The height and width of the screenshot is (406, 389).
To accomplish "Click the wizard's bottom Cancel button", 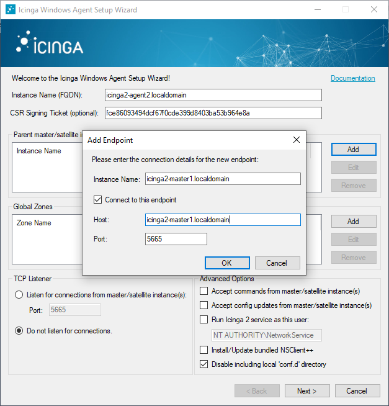I will click(357, 390).
